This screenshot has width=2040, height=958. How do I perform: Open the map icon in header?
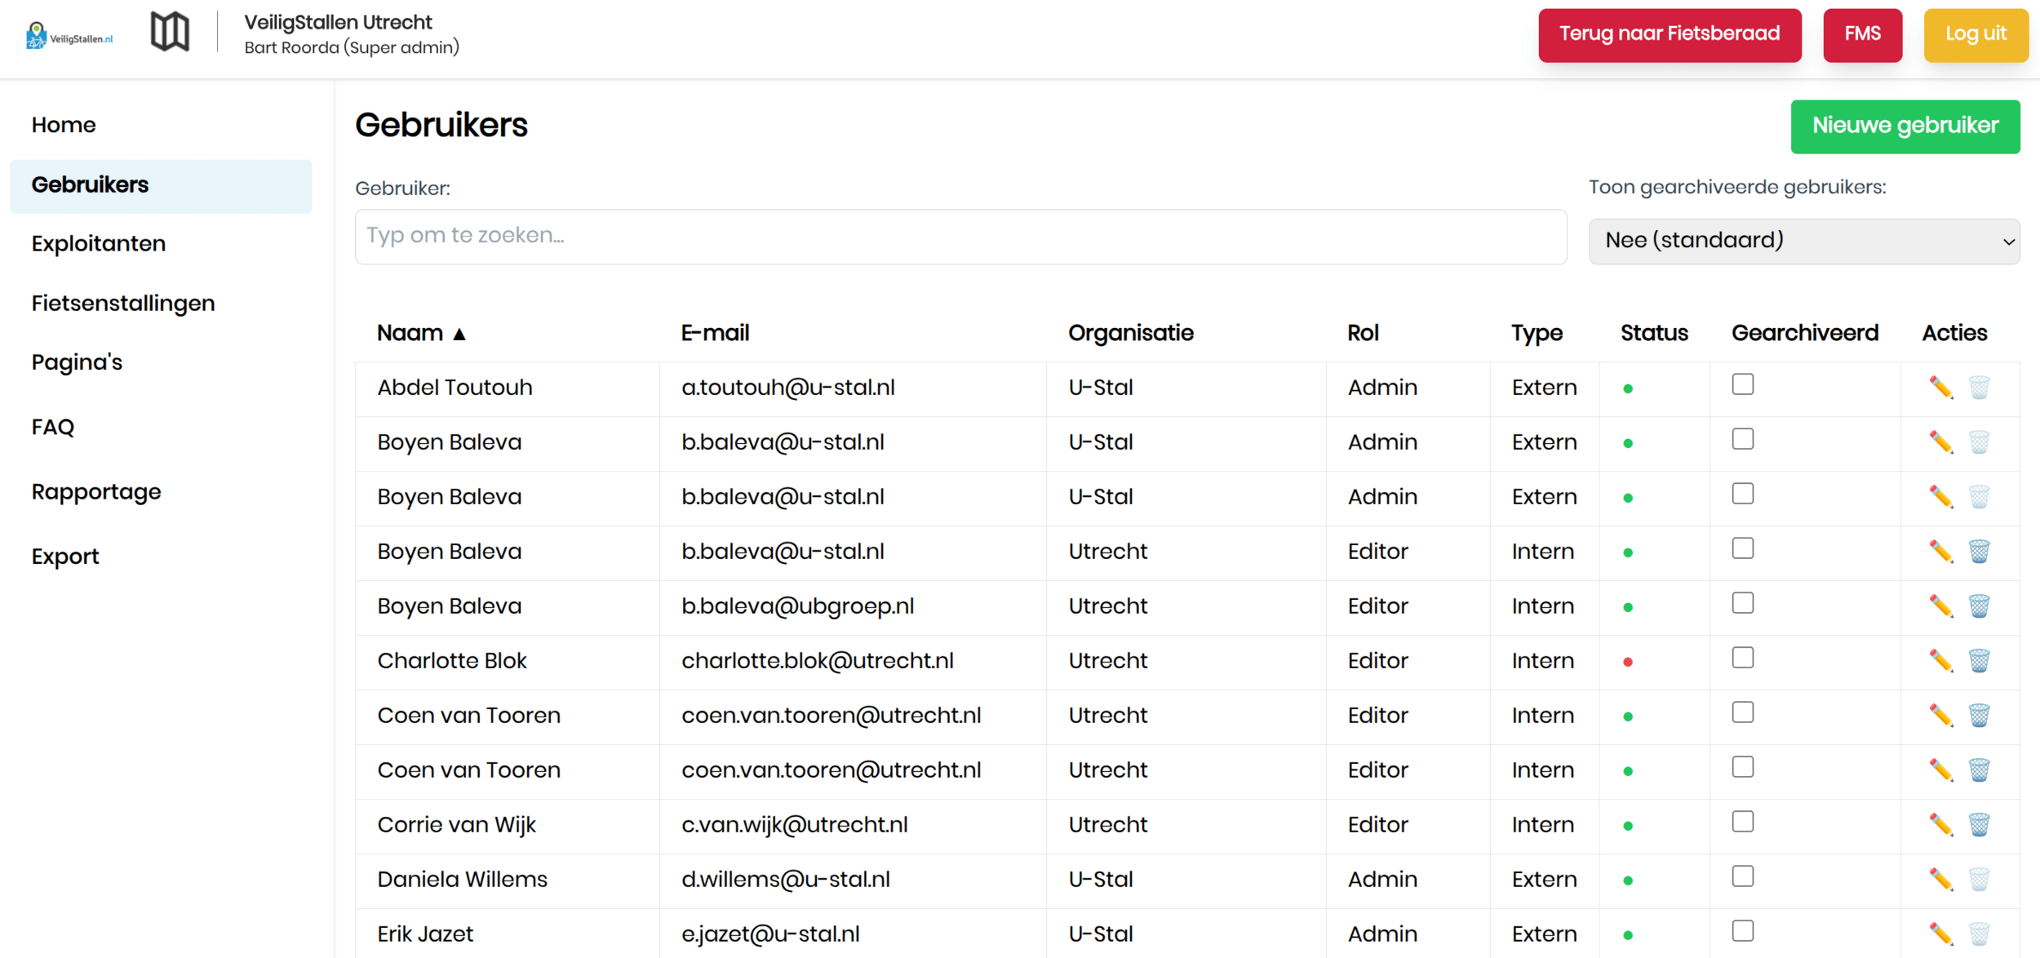coord(170,33)
